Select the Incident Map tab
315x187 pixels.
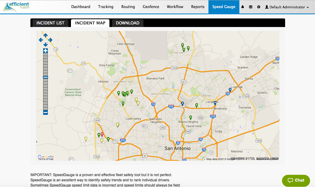pos(90,23)
